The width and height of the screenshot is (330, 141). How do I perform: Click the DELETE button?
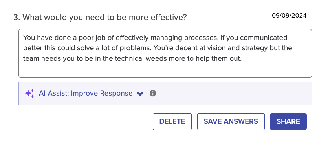pos(172,121)
